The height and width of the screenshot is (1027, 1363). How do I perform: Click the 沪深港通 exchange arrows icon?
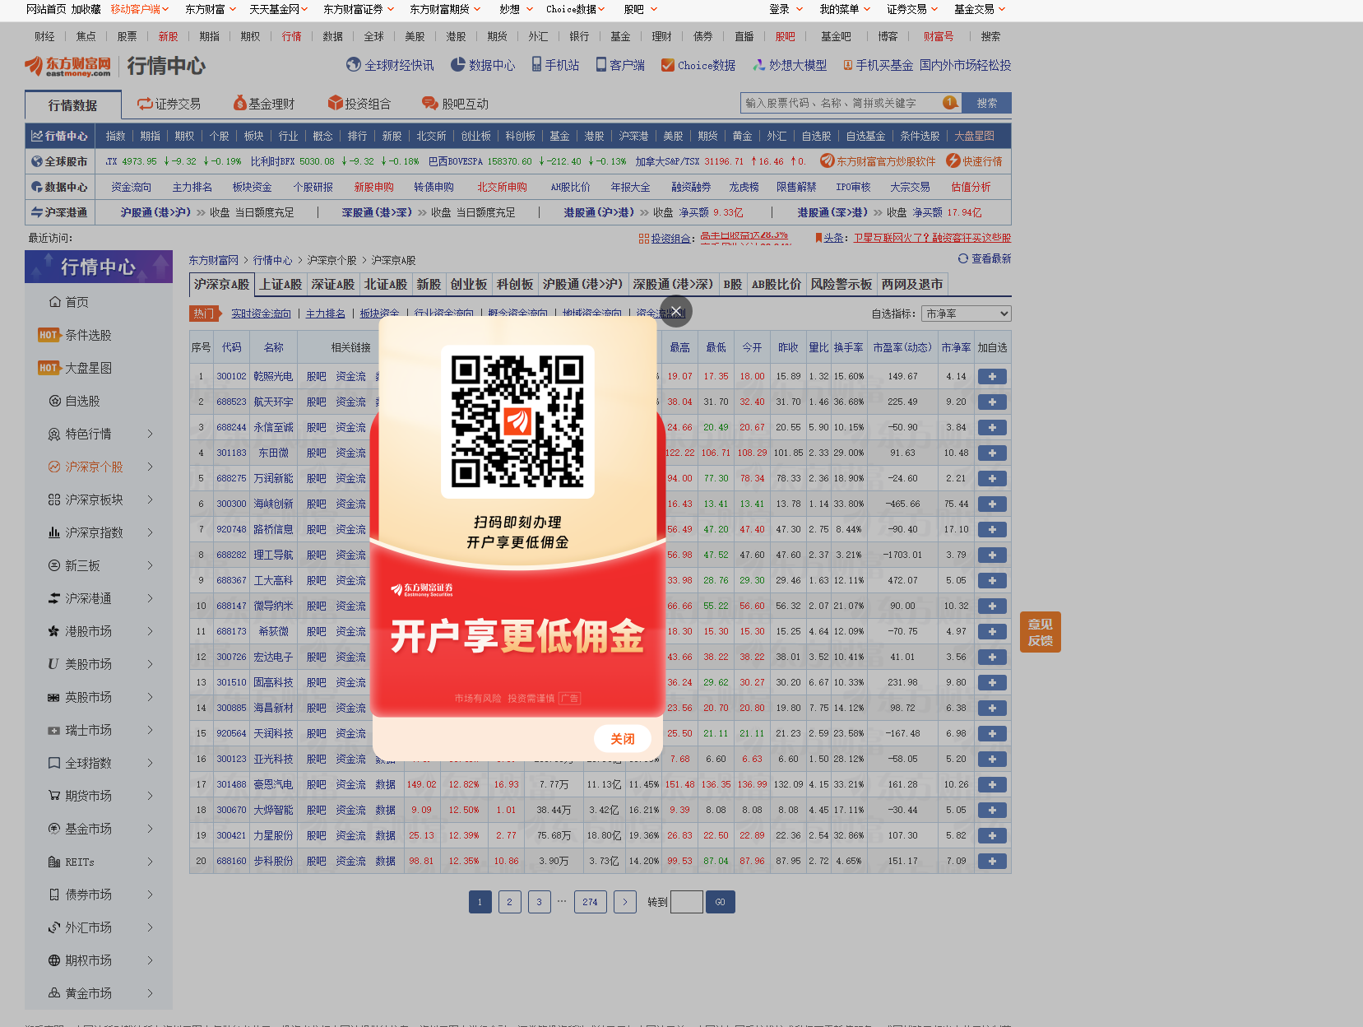(x=54, y=598)
